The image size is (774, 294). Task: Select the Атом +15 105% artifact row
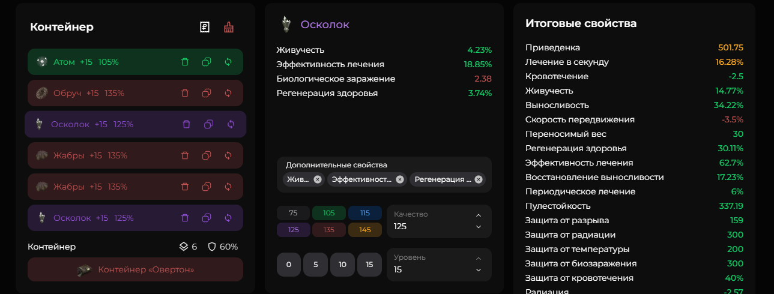(x=135, y=62)
